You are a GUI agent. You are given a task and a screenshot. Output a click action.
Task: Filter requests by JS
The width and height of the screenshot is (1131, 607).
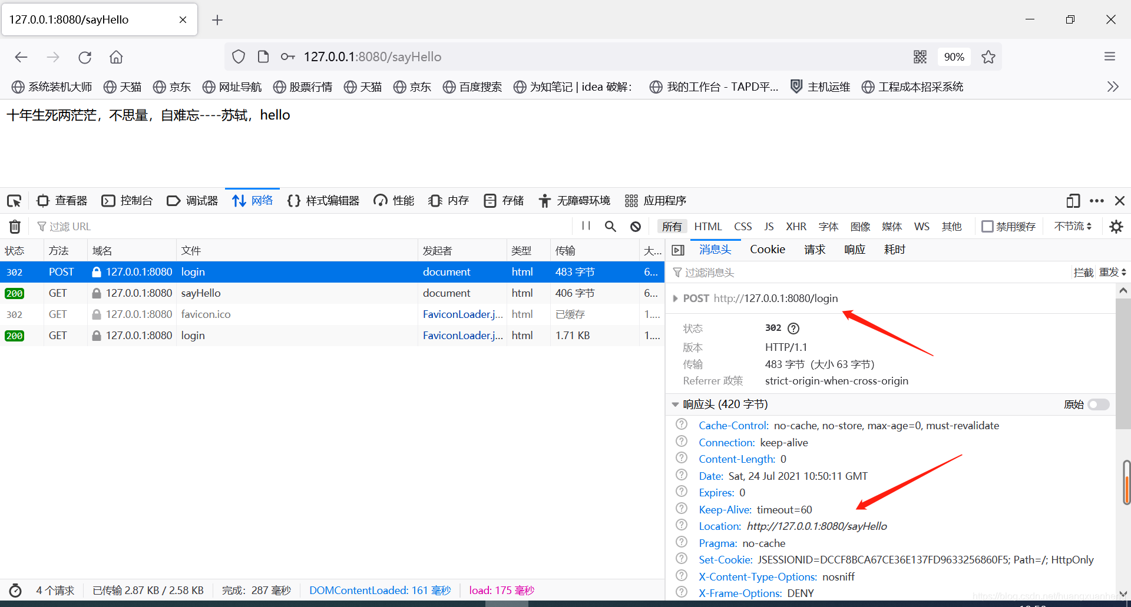click(769, 227)
